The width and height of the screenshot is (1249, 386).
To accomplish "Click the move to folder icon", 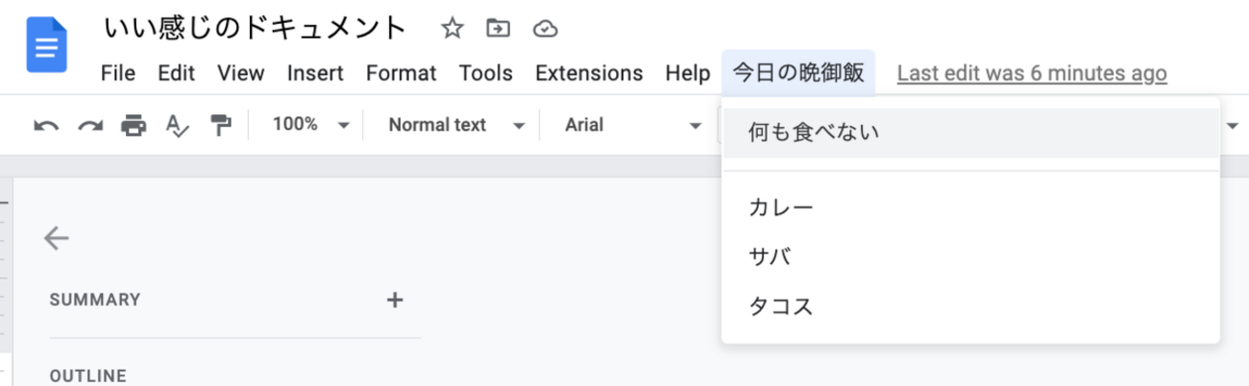I will click(x=498, y=29).
